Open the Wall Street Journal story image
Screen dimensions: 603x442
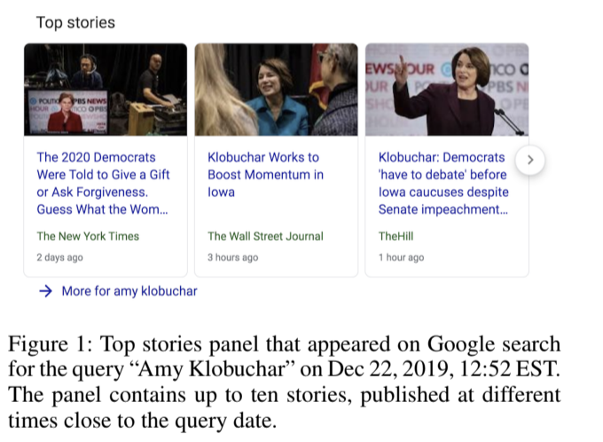click(x=276, y=90)
